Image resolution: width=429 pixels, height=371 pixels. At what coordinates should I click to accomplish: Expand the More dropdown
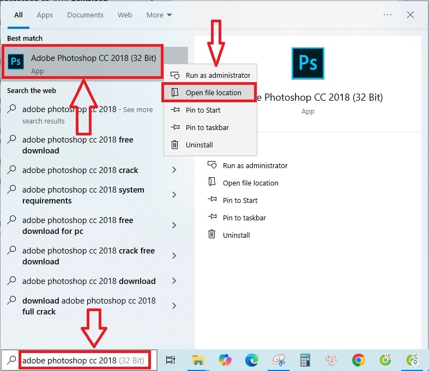(159, 15)
